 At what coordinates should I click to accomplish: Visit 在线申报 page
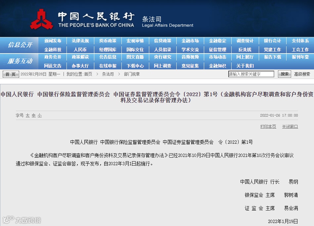(x=108, y=66)
